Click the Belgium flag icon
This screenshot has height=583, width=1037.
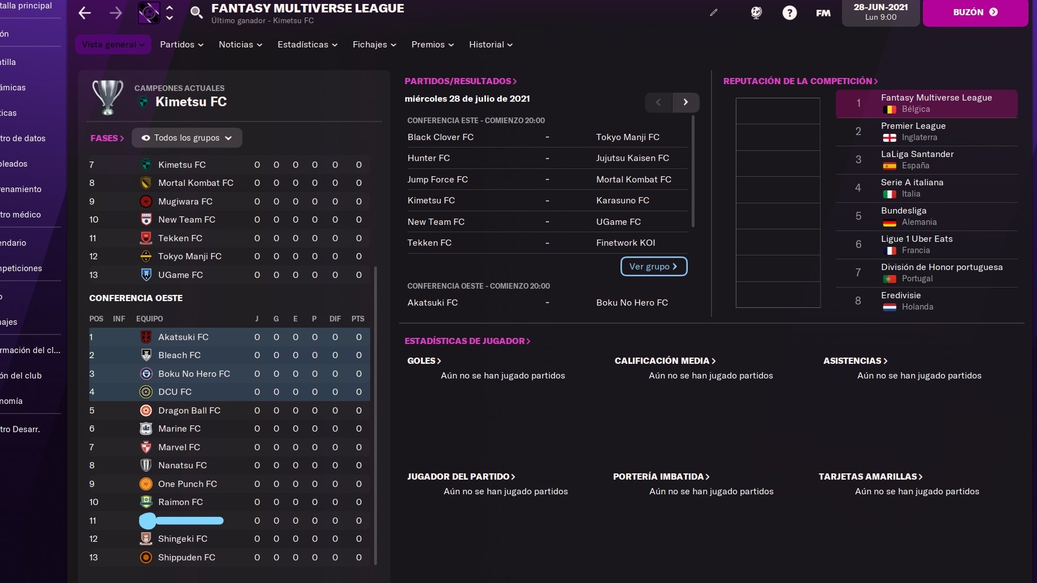point(890,110)
